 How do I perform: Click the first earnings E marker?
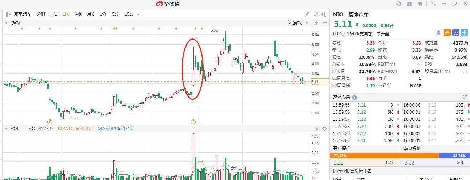[x=50, y=122]
